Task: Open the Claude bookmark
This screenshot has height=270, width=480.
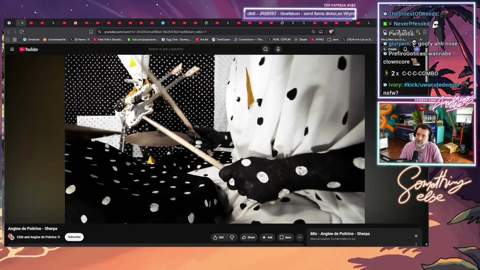Action: 301,39
